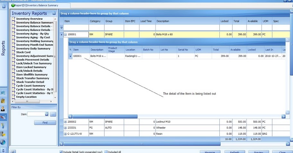Open Empty Location report

pyautogui.click(x=26, y=97)
